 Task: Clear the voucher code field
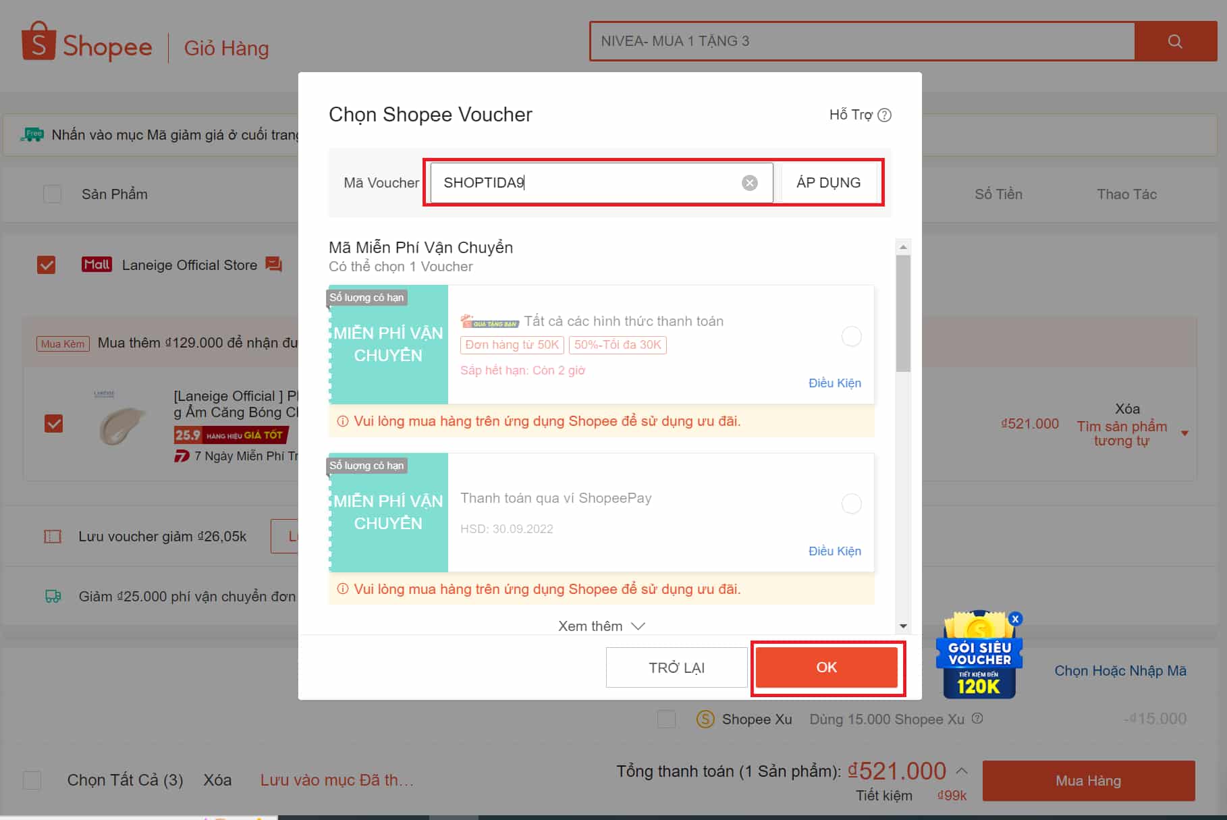[x=749, y=183]
